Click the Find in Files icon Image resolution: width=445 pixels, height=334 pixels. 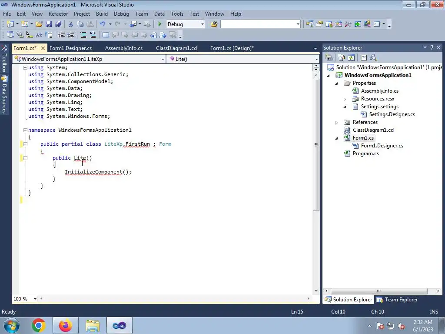click(x=214, y=24)
